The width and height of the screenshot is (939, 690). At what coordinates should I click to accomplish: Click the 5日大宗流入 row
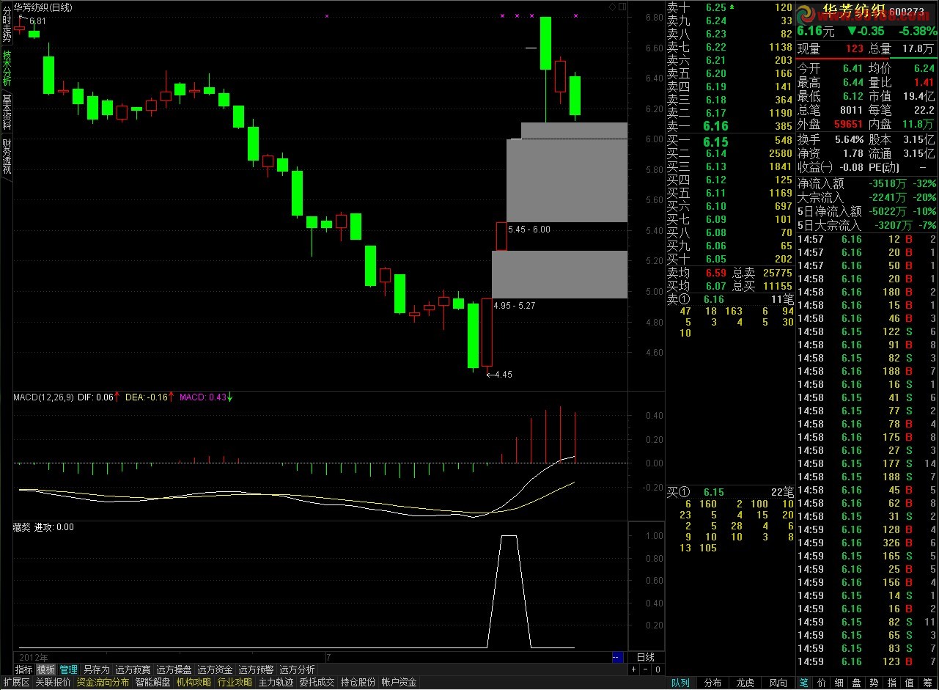tap(867, 225)
